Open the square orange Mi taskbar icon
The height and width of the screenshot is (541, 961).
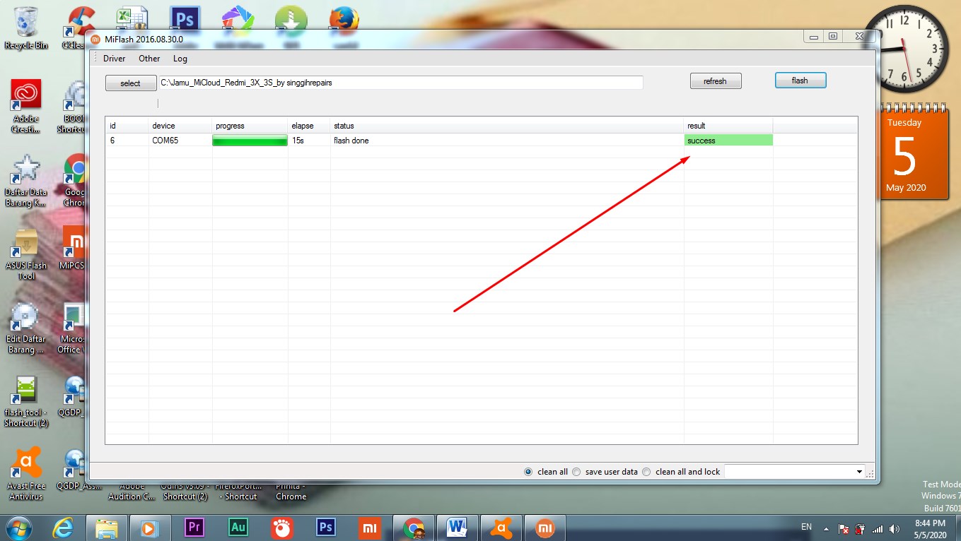pos(369,528)
